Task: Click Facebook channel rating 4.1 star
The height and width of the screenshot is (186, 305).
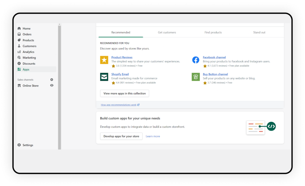Action: (205, 66)
